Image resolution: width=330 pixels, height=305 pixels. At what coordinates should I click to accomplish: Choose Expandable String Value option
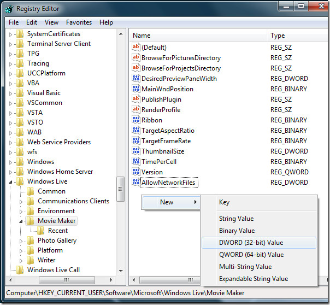[x=259, y=279]
